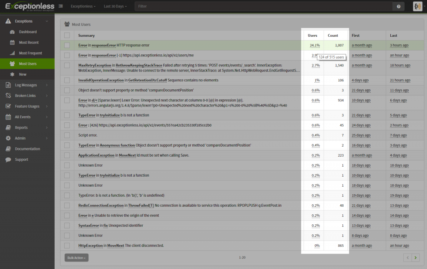Click '3 hours ago' last occurrence
Viewport: 427px width, 269px height.
[x=399, y=45]
